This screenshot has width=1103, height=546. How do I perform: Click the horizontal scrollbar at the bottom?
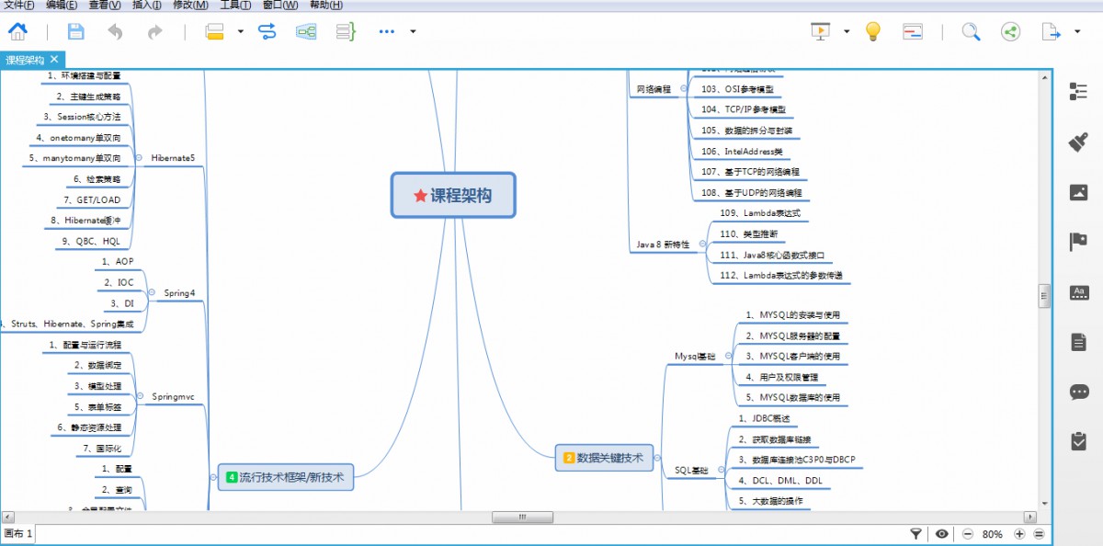tap(522, 517)
